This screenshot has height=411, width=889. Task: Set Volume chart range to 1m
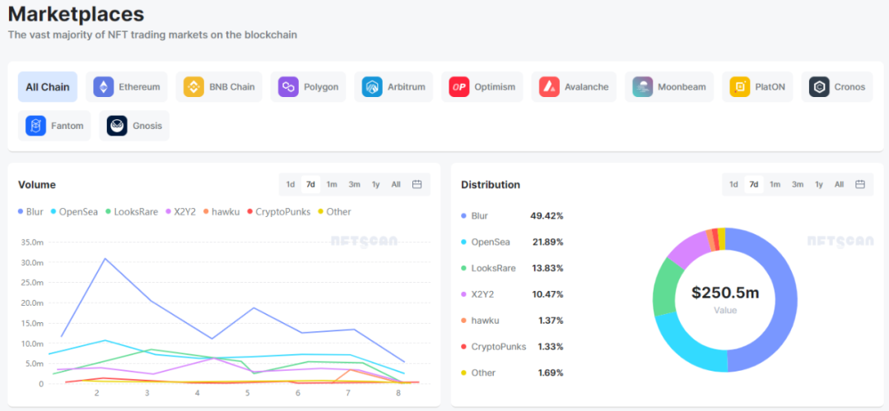tap(332, 184)
